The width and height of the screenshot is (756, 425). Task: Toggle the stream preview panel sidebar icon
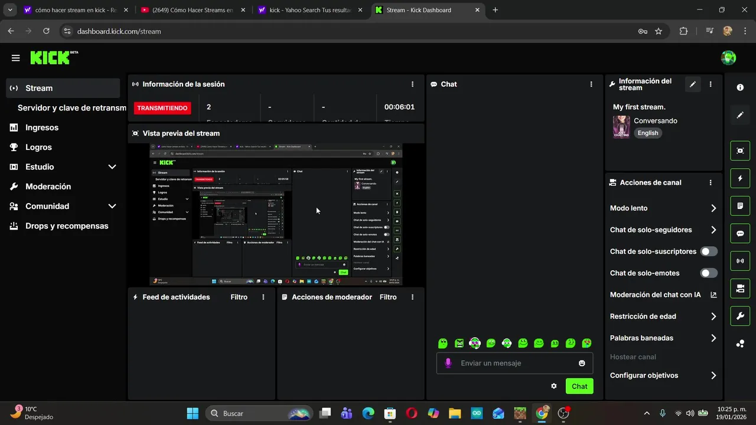(740, 151)
